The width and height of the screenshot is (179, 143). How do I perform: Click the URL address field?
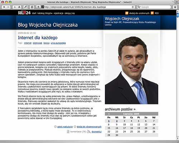(88, 7)
